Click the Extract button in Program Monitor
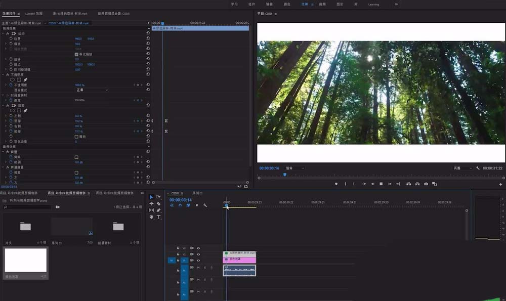The image size is (506, 301). click(417, 184)
